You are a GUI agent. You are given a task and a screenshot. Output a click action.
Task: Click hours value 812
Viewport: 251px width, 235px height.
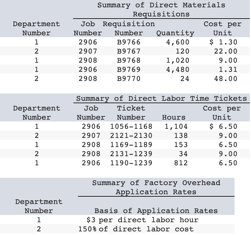coord(181,163)
